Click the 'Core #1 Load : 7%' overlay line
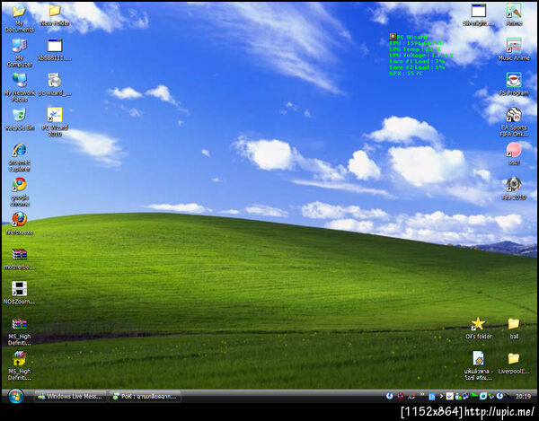Image resolution: width=539 pixels, height=421 pixels. coord(417,61)
